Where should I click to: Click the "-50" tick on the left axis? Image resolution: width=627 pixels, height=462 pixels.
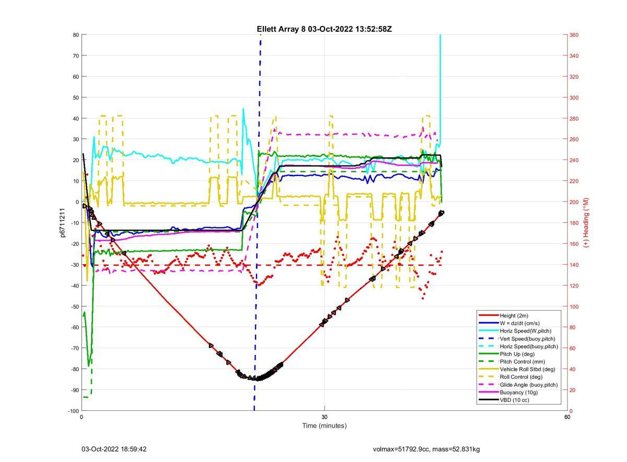click(x=75, y=307)
